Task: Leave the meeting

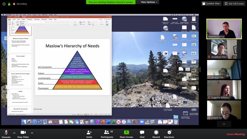Action: (236, 134)
